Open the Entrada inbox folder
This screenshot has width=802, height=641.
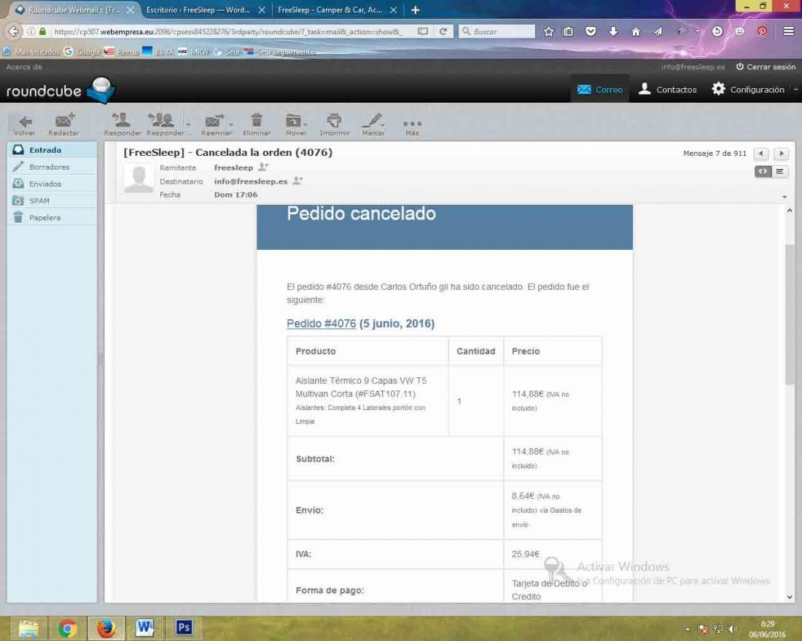(x=52, y=150)
